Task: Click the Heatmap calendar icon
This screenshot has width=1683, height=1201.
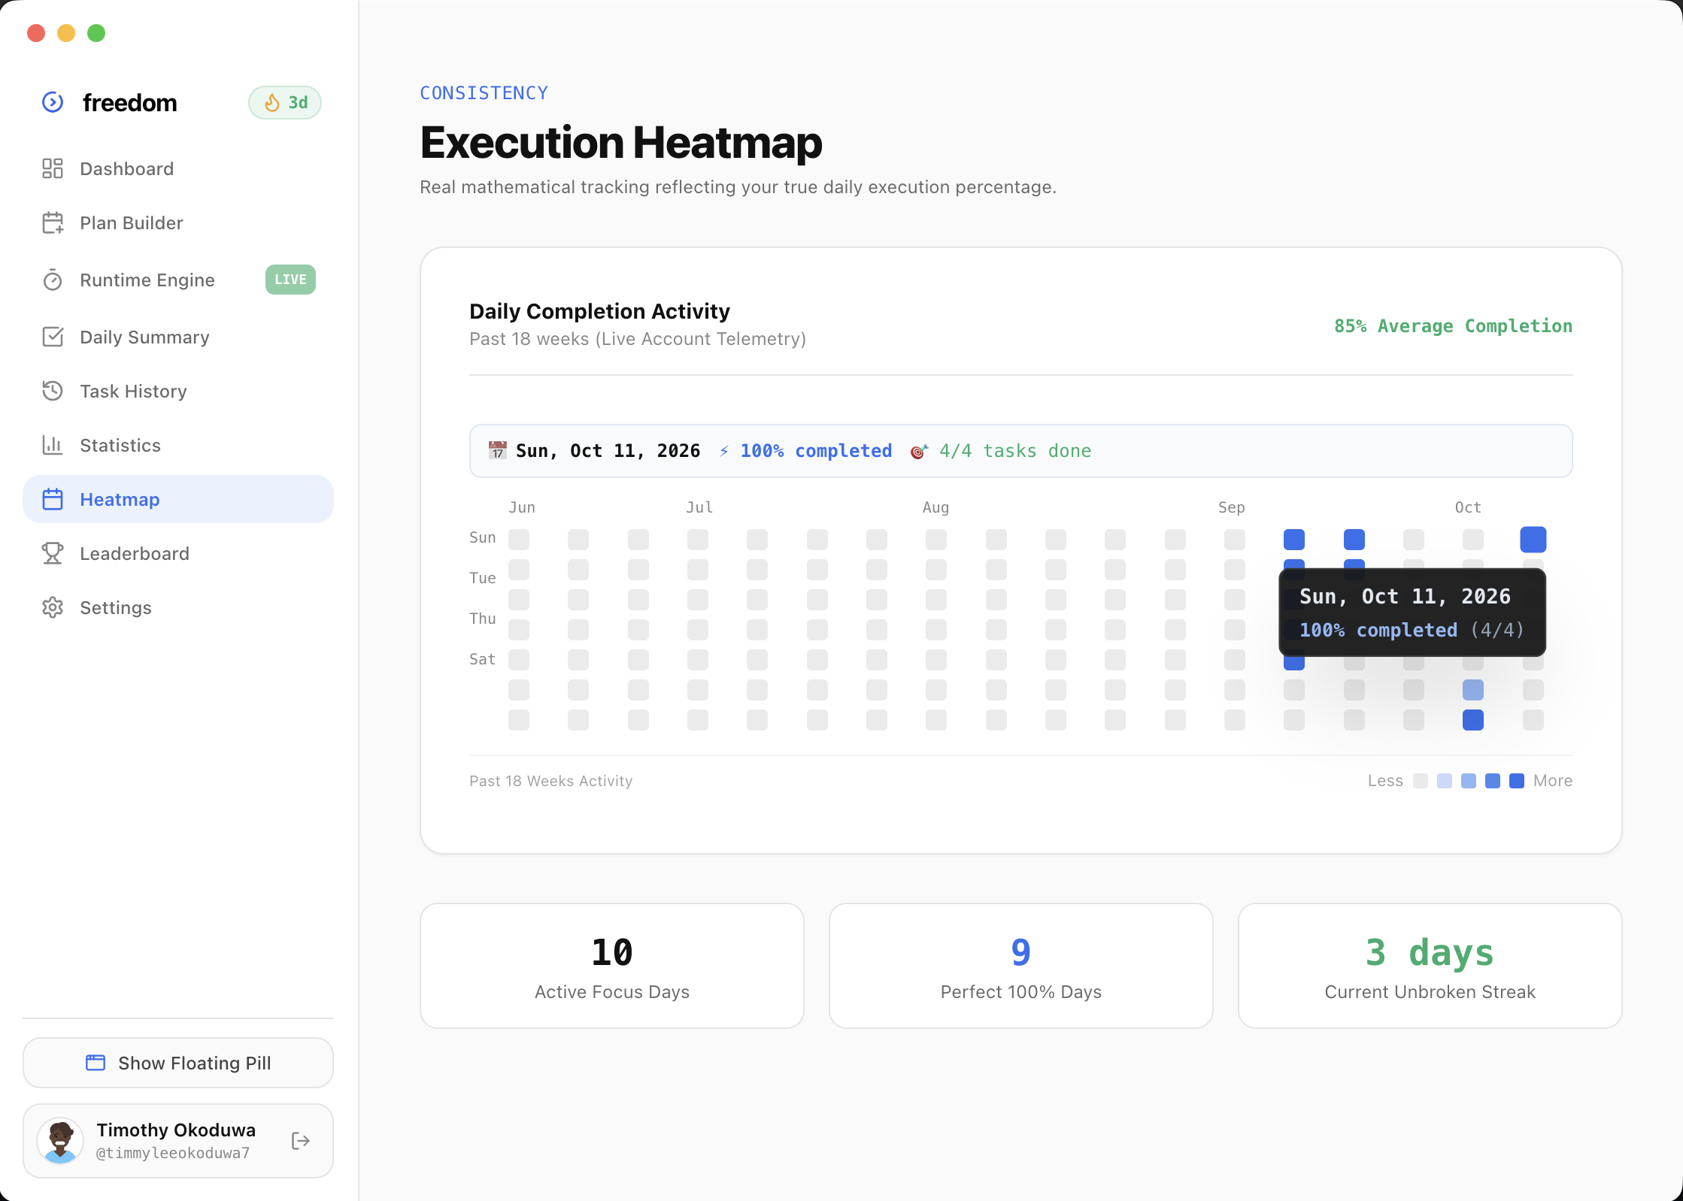Action: pyautogui.click(x=53, y=499)
